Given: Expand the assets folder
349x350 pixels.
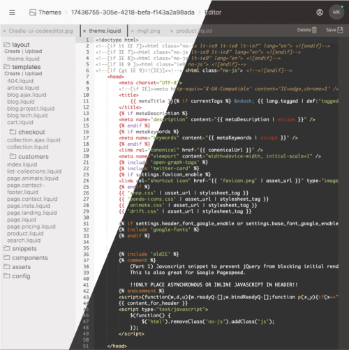Looking at the screenshot, I should (22, 267).
